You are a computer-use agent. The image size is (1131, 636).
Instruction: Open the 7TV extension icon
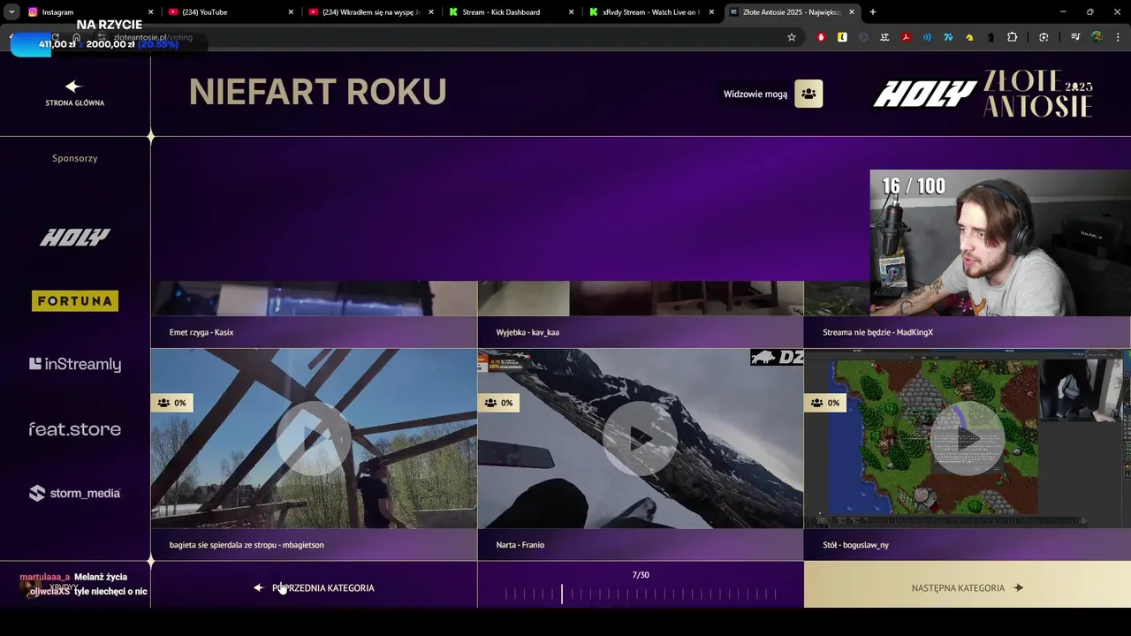coord(948,37)
